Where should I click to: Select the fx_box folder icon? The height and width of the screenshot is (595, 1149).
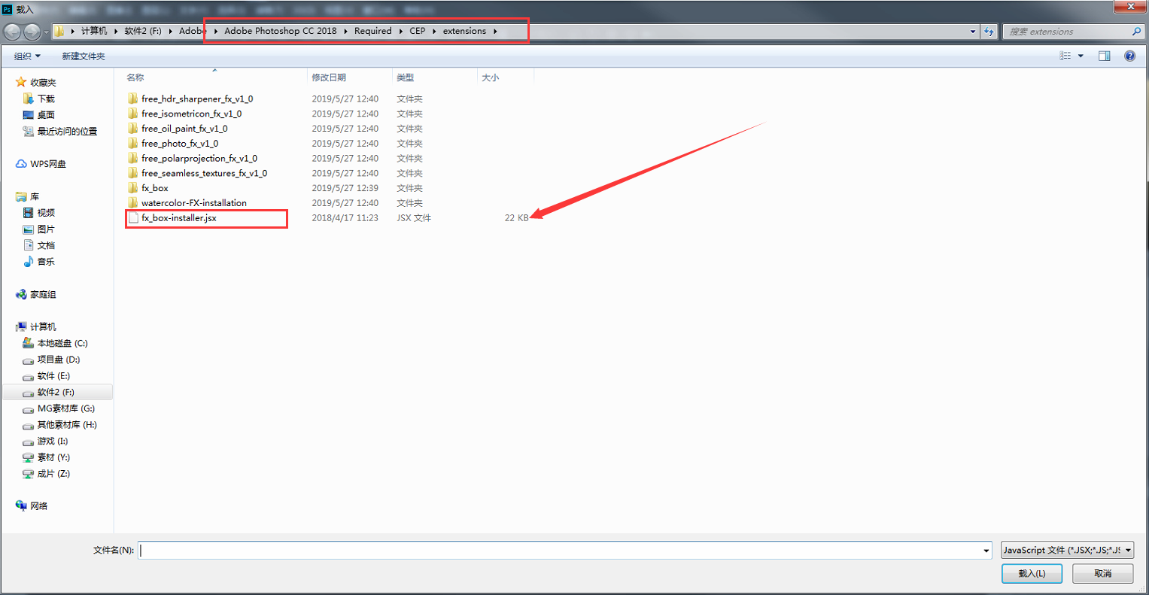tap(133, 188)
